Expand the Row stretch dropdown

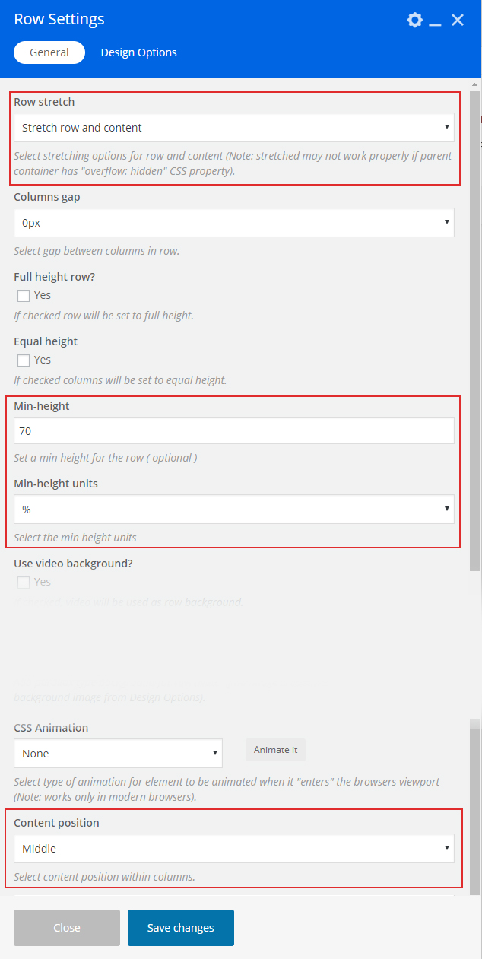click(233, 128)
